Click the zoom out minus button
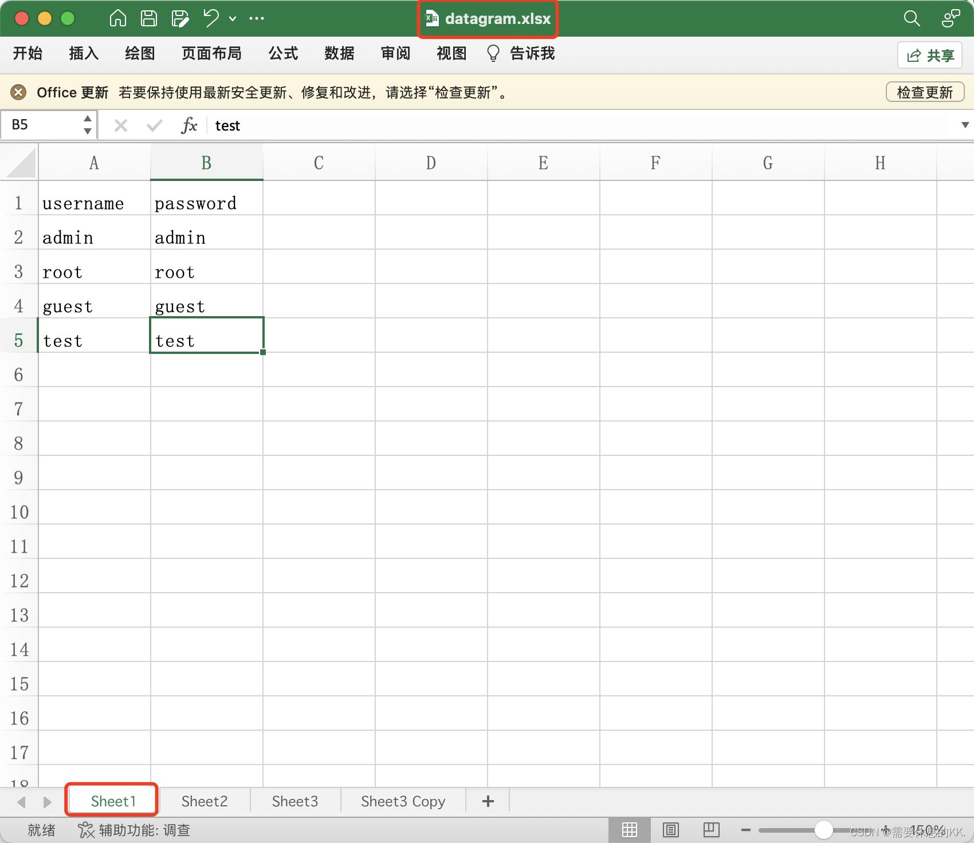This screenshot has height=843, width=974. point(745,830)
